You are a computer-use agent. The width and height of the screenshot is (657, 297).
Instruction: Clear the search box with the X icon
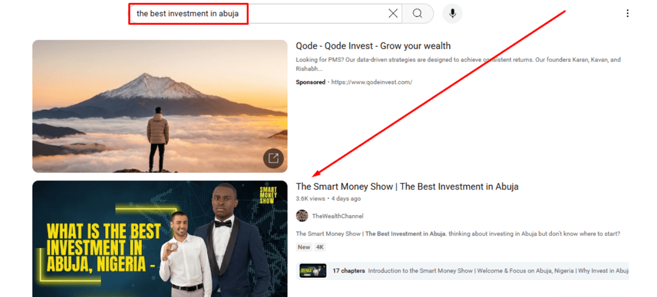click(x=393, y=13)
